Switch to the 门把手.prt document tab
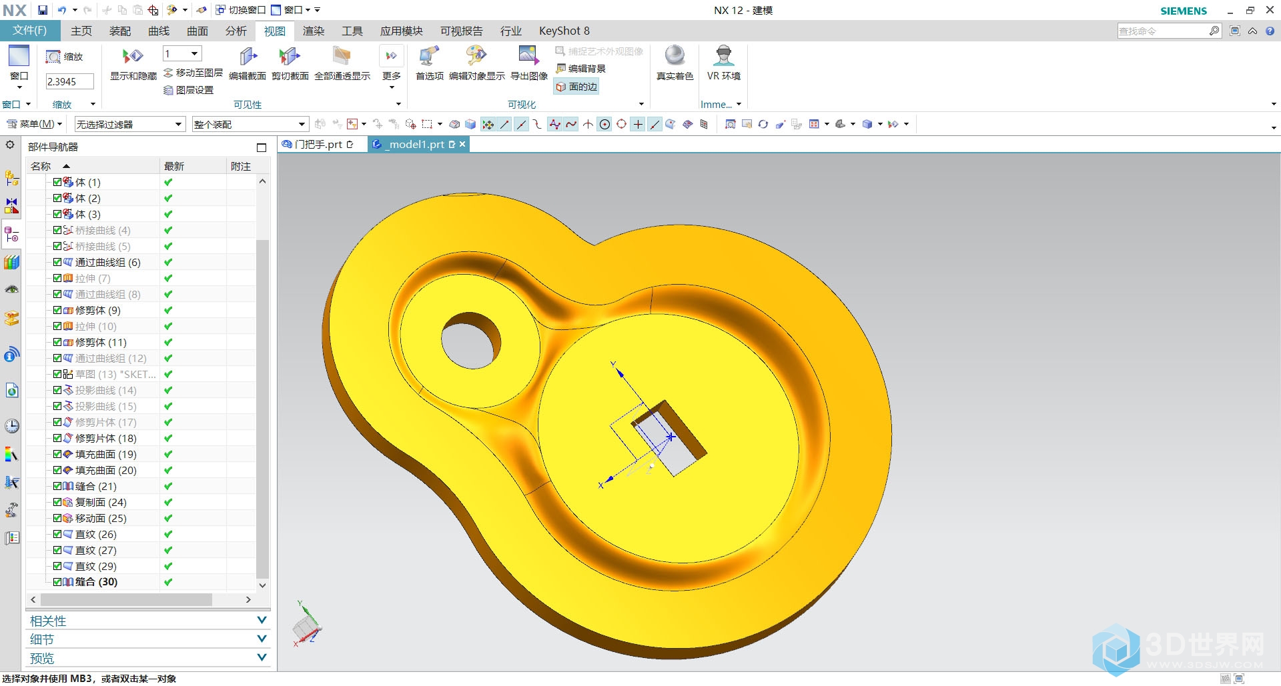The image size is (1281, 686). point(318,144)
